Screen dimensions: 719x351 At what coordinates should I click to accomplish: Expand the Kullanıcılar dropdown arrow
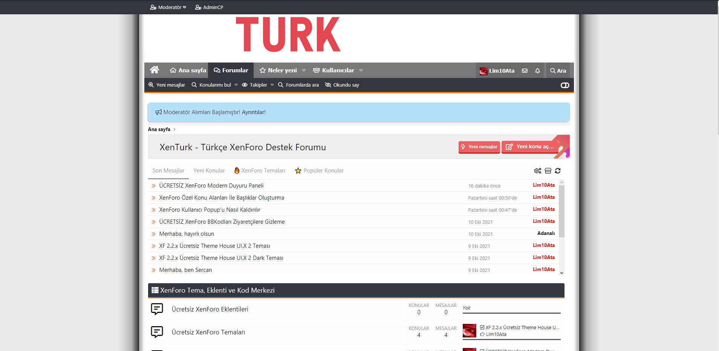(x=361, y=70)
